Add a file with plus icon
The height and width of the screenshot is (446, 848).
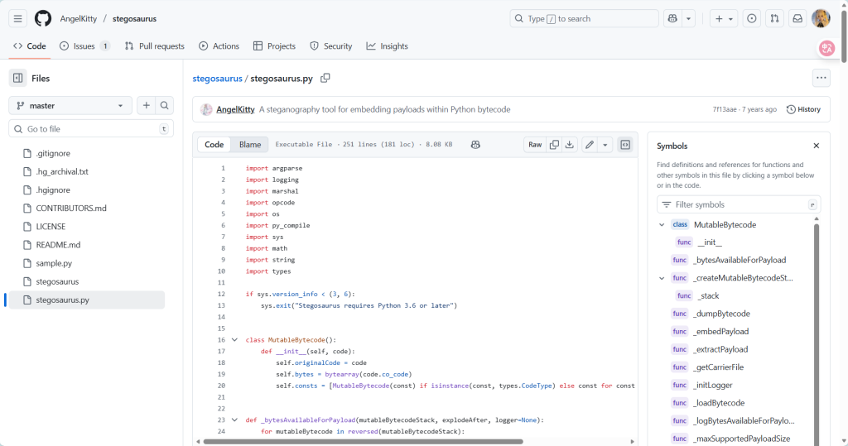click(147, 106)
